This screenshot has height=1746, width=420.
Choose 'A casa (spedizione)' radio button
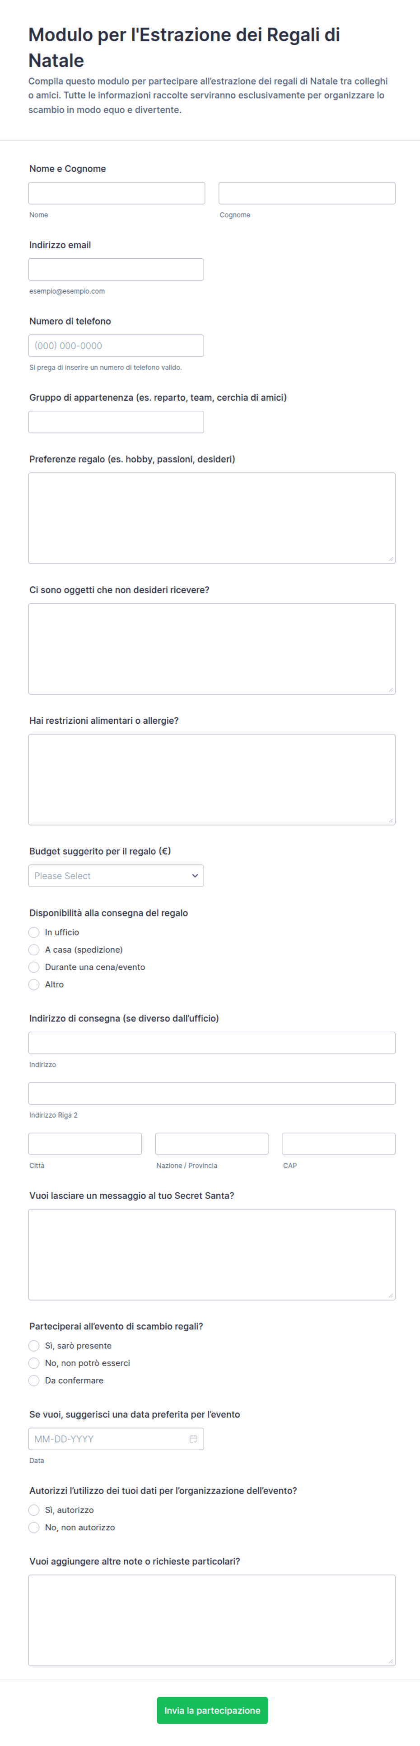(x=34, y=949)
